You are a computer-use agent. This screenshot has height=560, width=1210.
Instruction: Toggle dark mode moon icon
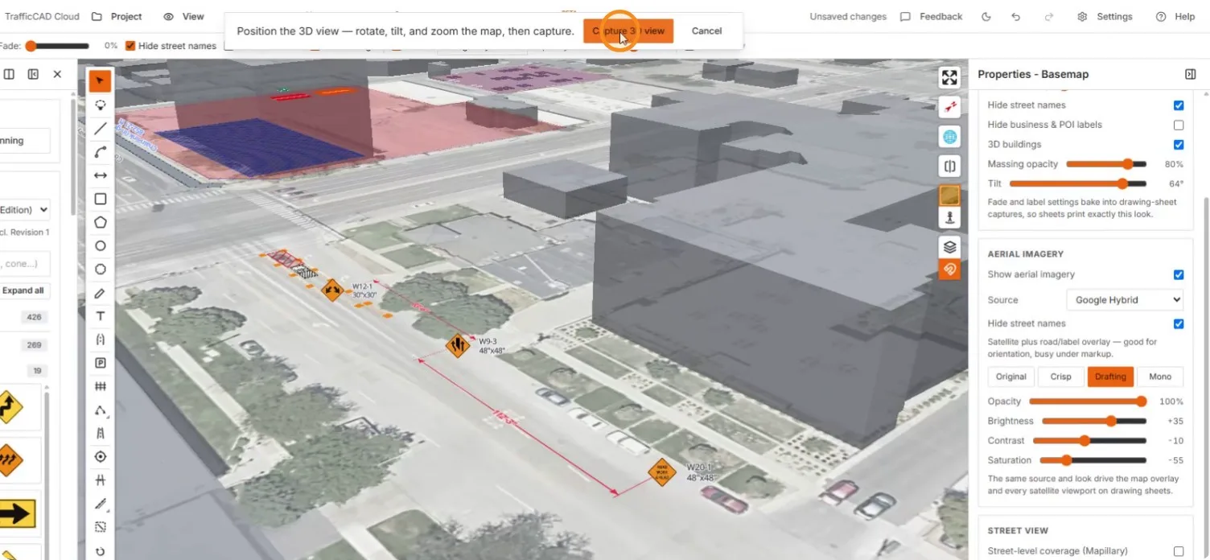point(986,16)
